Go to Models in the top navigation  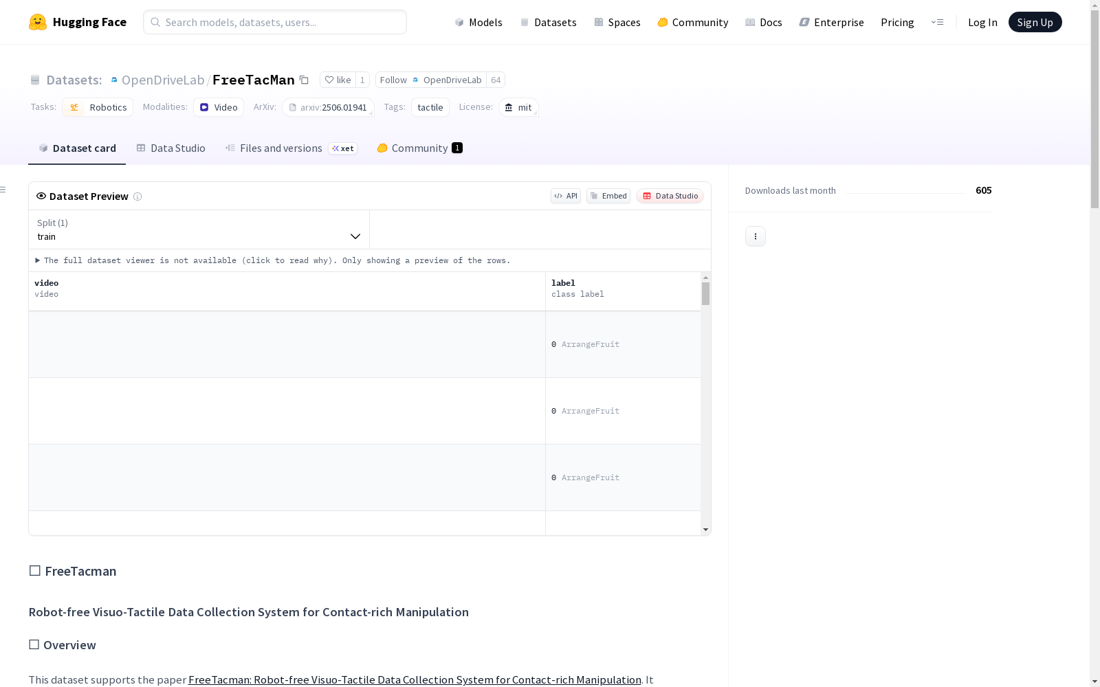point(478,22)
